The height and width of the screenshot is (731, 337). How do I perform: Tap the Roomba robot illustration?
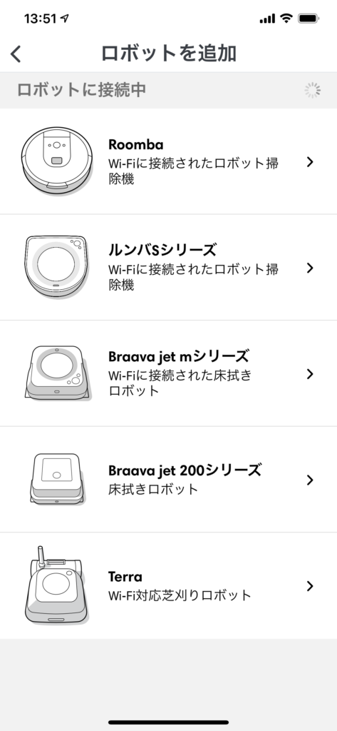[x=57, y=161]
